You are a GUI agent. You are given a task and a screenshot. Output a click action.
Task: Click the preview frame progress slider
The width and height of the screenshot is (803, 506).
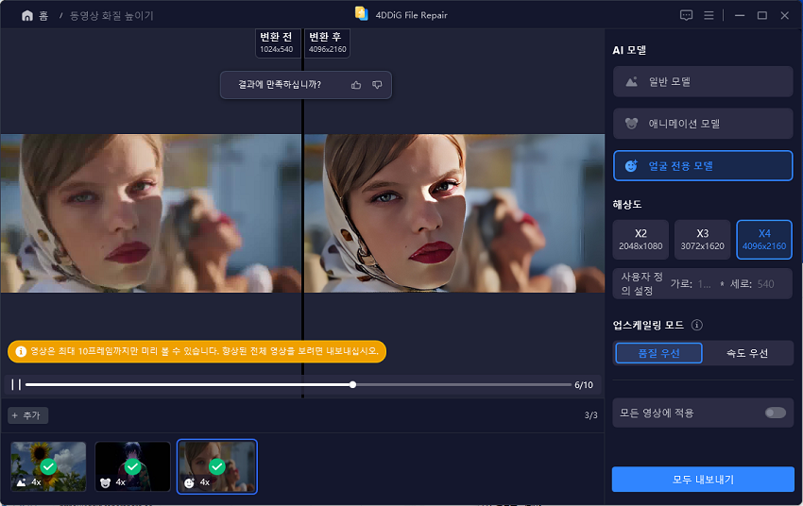coord(298,384)
